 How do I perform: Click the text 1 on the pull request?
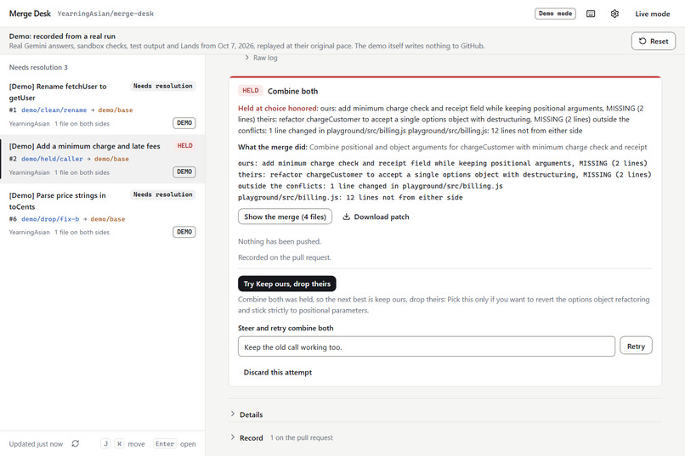click(x=302, y=437)
